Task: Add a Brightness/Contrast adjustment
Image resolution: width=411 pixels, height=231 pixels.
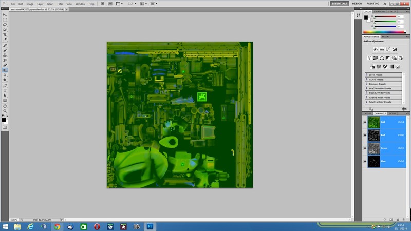Action: pos(376,49)
